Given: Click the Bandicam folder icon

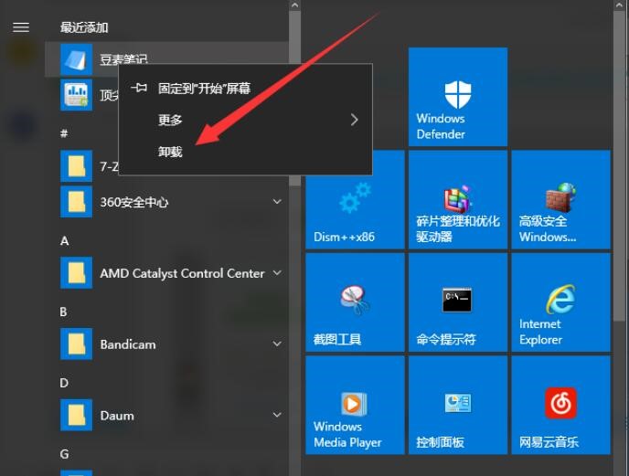Looking at the screenshot, I should click(76, 344).
